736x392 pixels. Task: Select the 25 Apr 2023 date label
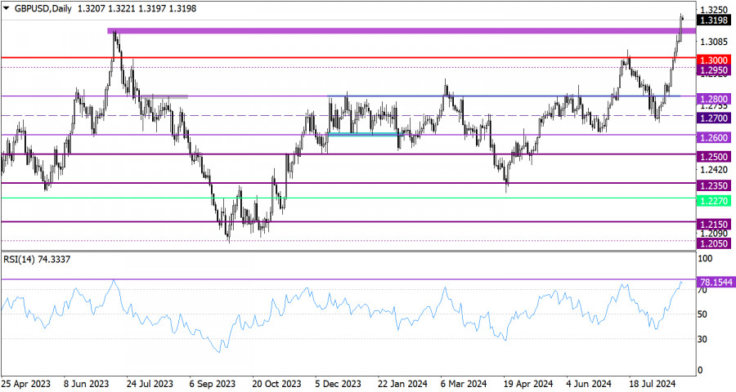(x=26, y=384)
